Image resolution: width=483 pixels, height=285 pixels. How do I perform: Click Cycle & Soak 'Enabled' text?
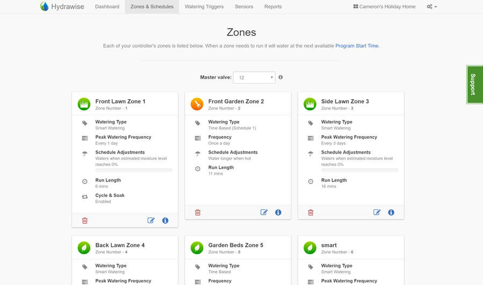point(103,201)
